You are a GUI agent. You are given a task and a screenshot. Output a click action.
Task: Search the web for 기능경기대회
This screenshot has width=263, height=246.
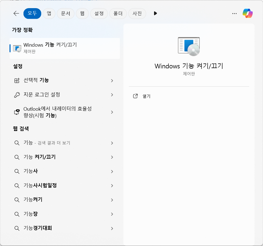click(65, 228)
